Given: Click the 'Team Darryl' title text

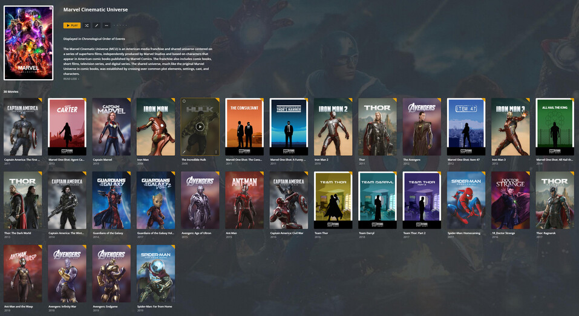Looking at the screenshot, I should point(365,233).
